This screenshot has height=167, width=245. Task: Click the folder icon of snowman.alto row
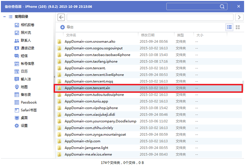coord(59,41)
